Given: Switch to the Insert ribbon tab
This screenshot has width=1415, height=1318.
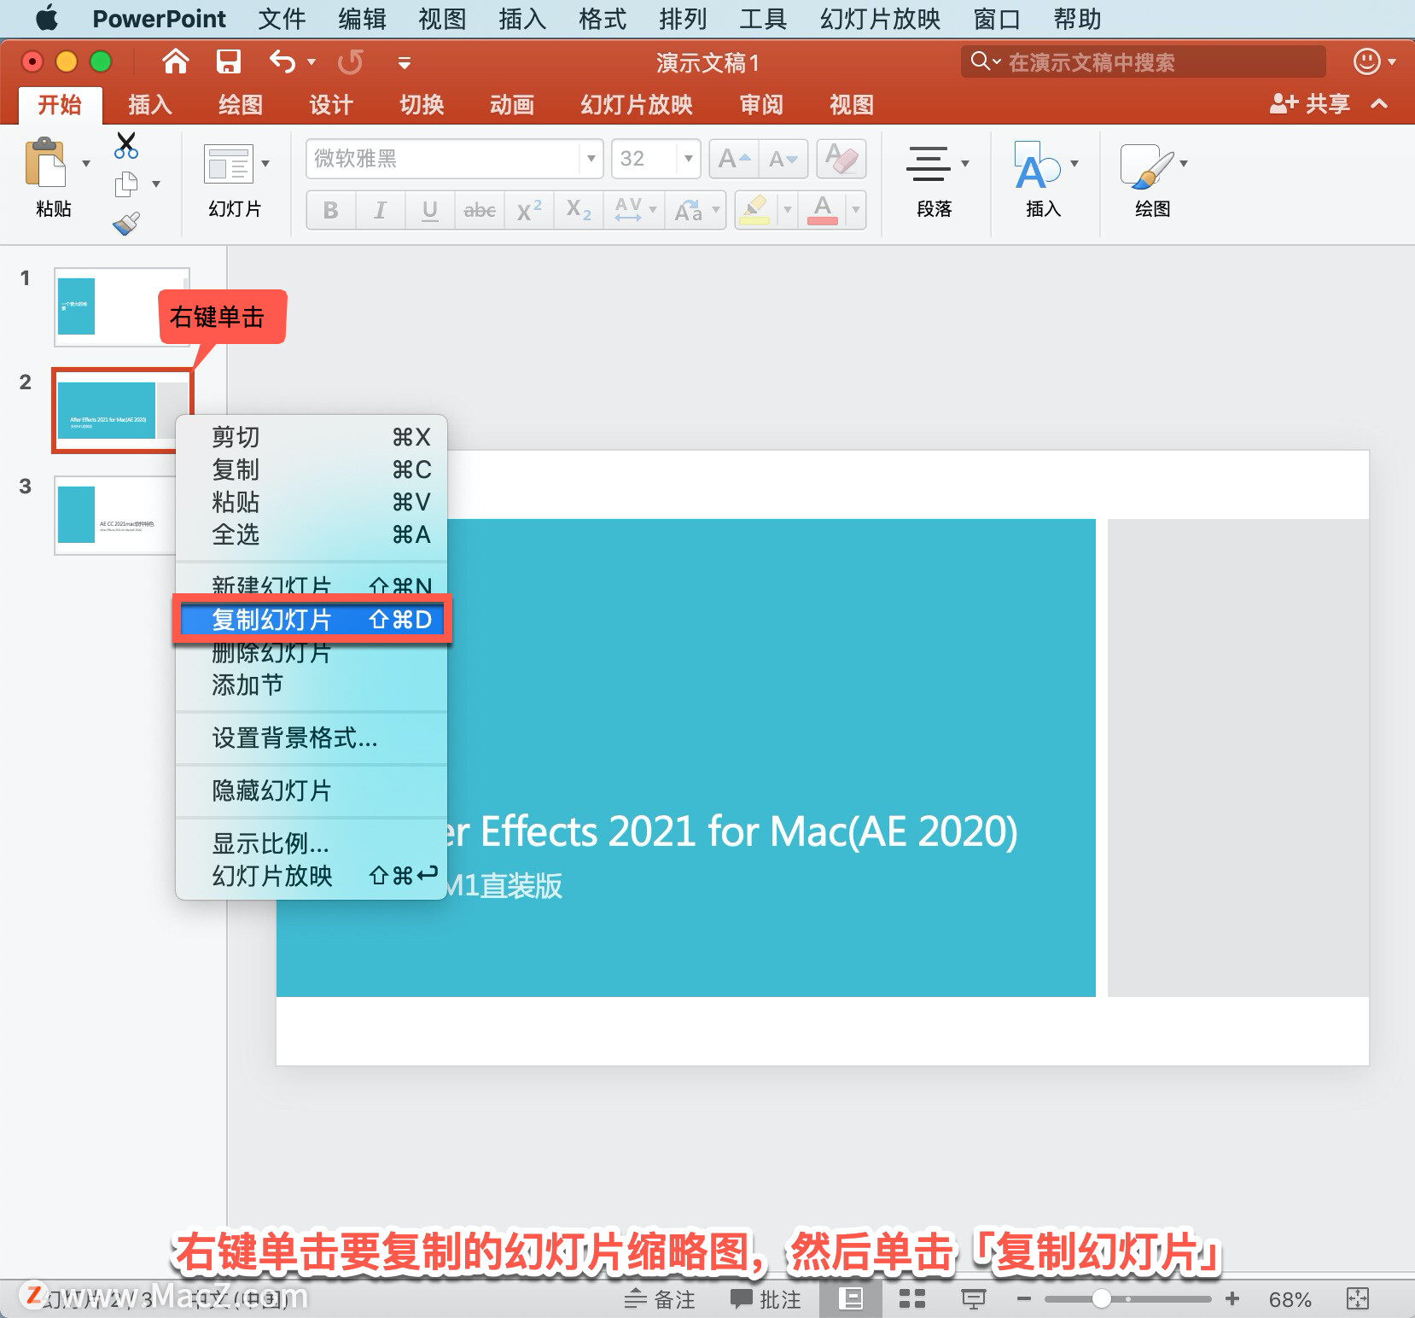Looking at the screenshot, I should coord(150,105).
